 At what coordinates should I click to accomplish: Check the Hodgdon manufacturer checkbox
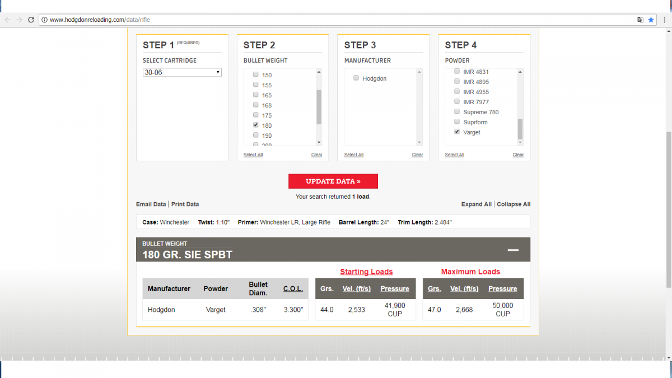click(x=356, y=78)
